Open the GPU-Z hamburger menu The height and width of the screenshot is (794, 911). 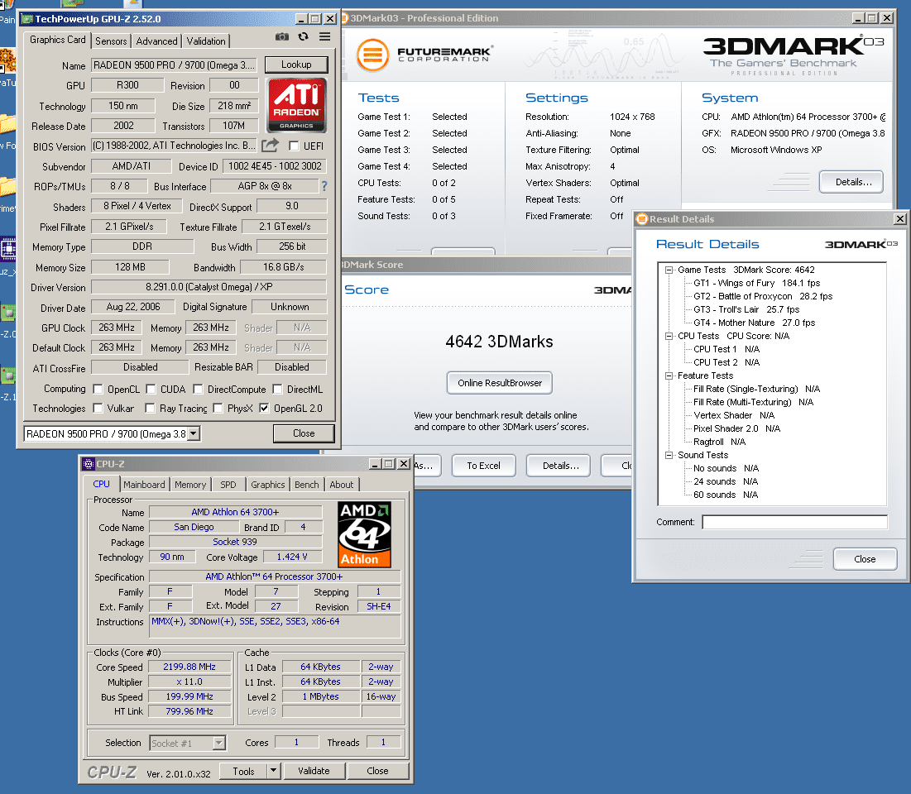[x=325, y=36]
